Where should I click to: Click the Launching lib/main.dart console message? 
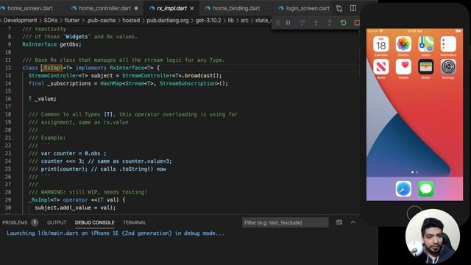[x=116, y=233]
